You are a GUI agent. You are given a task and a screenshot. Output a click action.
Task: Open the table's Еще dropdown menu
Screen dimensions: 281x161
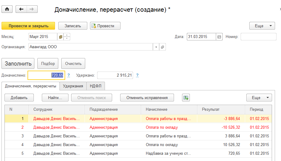[259, 98]
